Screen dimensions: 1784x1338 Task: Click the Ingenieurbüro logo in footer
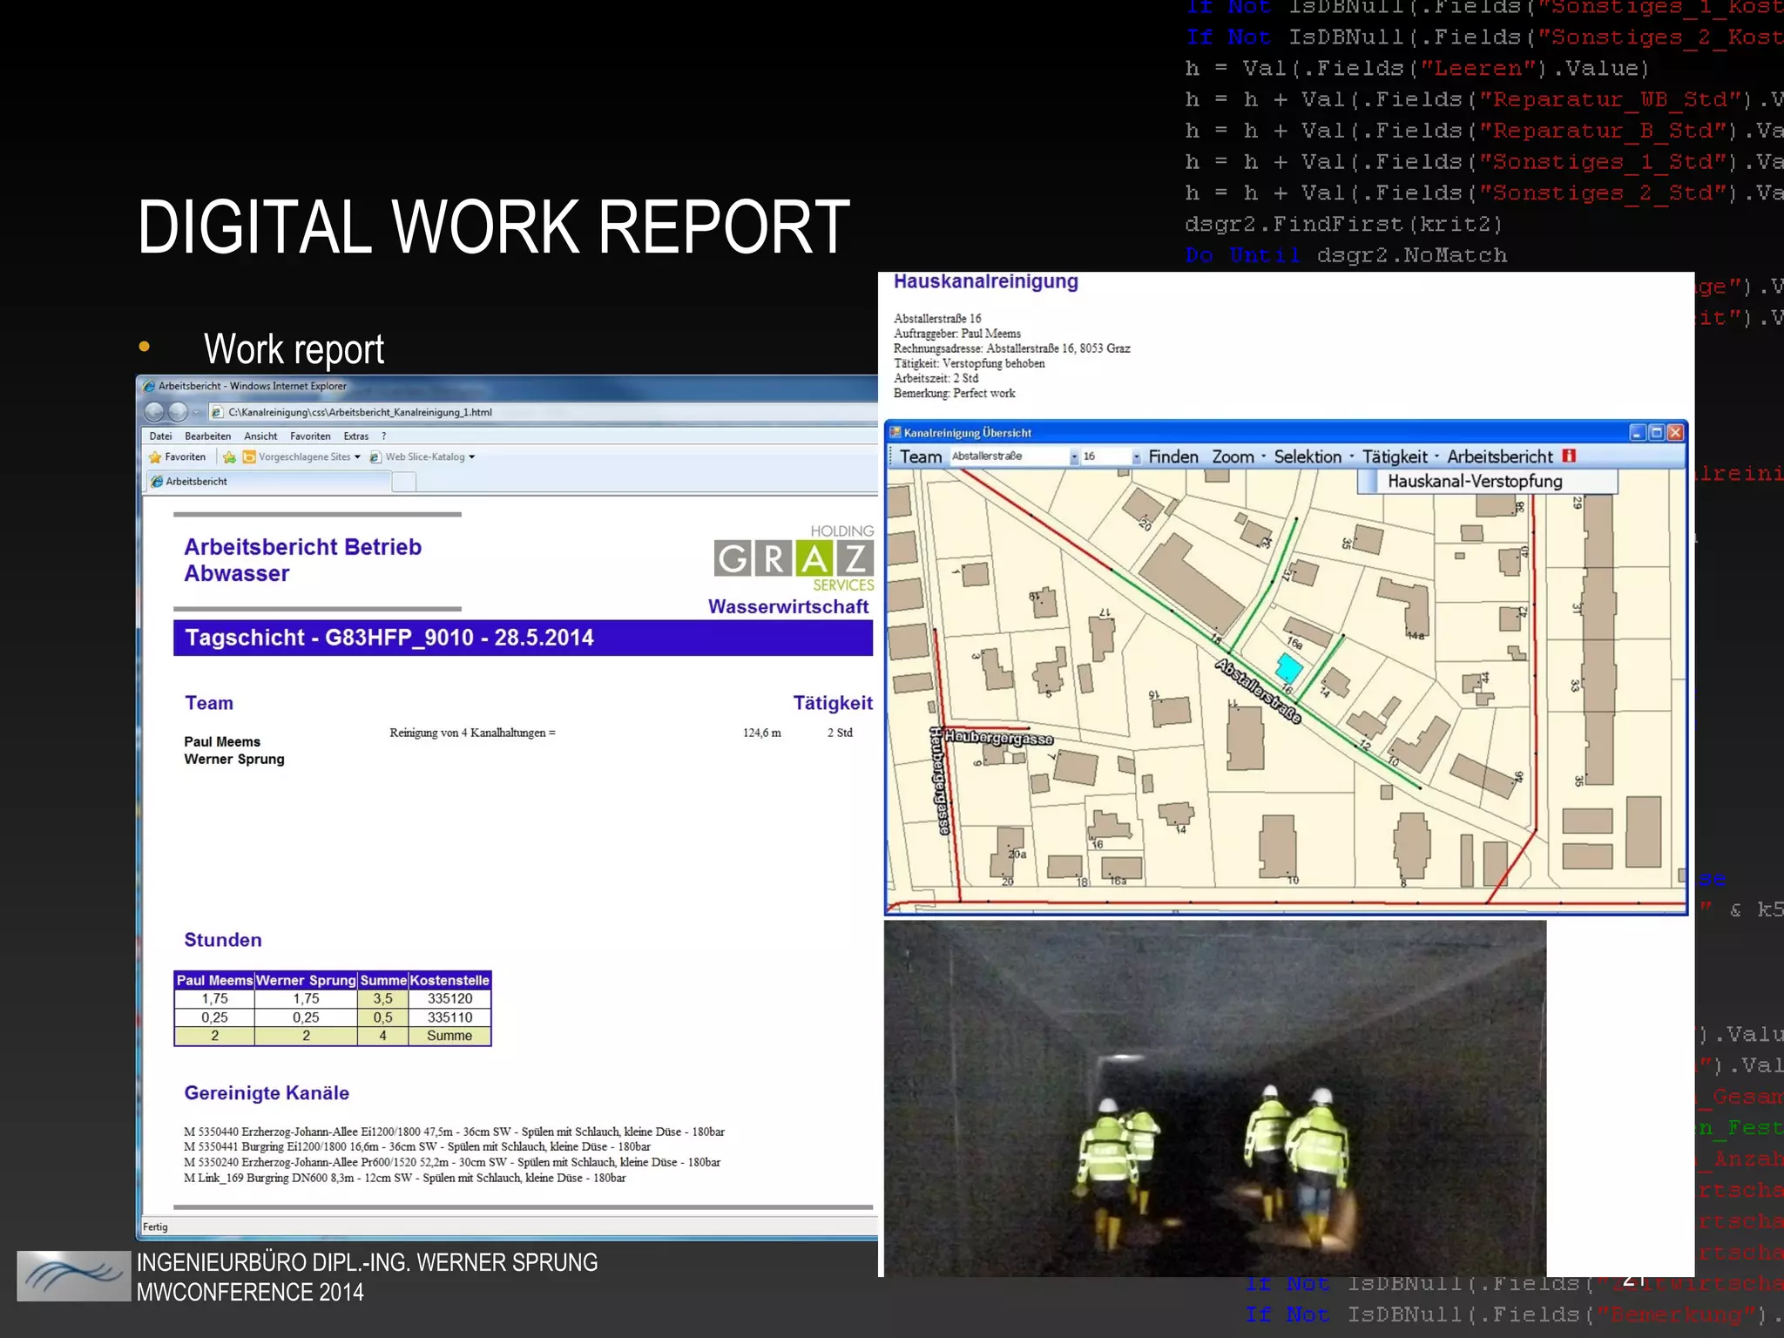(x=73, y=1276)
